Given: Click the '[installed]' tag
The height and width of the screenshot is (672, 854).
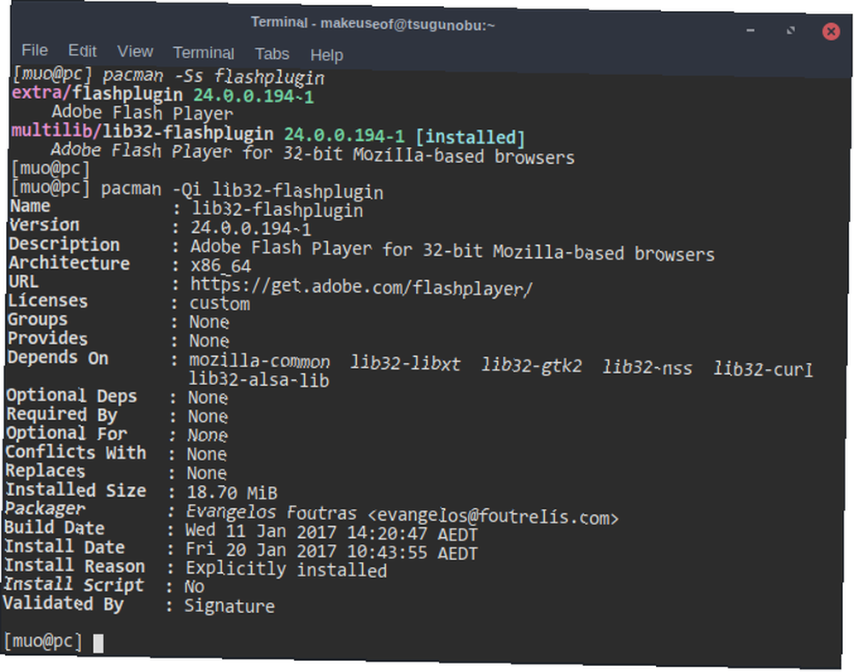Looking at the screenshot, I should coord(470,137).
